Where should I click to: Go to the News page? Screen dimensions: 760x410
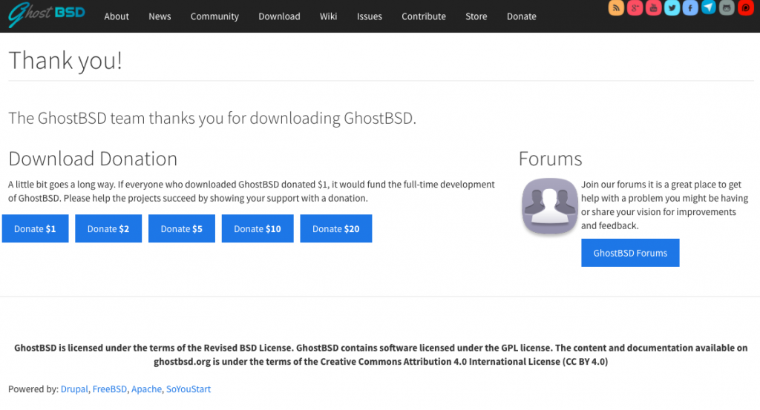tap(160, 16)
